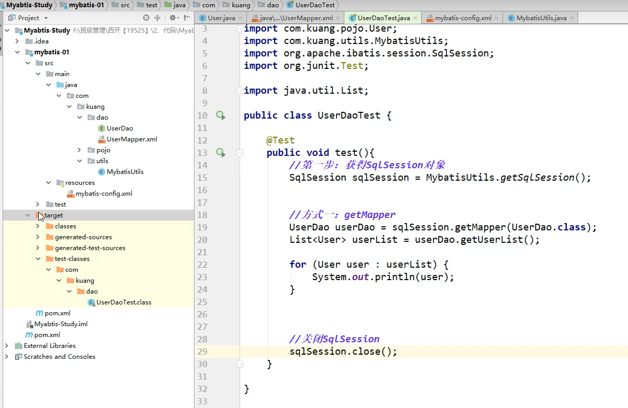Run UserDaoTest class via gutter icon on line 10
Image resolution: width=628 pixels, height=408 pixels.
(221, 115)
